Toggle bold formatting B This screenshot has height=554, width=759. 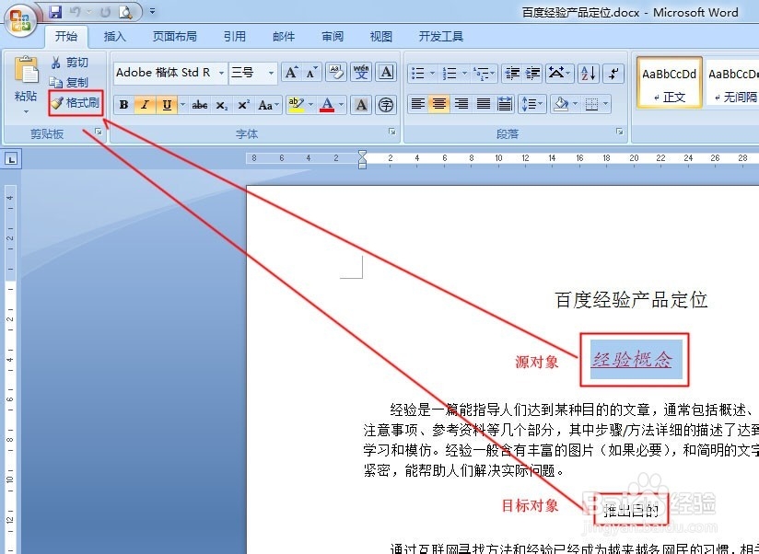[x=124, y=105]
